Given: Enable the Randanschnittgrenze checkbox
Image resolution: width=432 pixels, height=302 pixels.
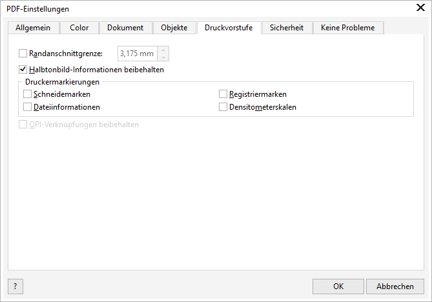Looking at the screenshot, I should [x=23, y=54].
